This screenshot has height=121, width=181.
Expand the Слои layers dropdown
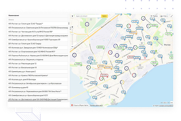coord(164,16)
